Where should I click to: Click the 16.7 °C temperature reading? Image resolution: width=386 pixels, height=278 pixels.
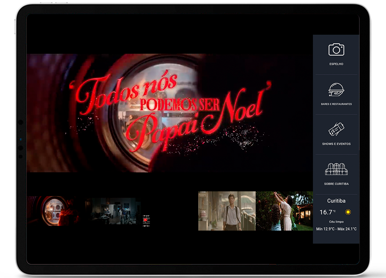point(328,212)
